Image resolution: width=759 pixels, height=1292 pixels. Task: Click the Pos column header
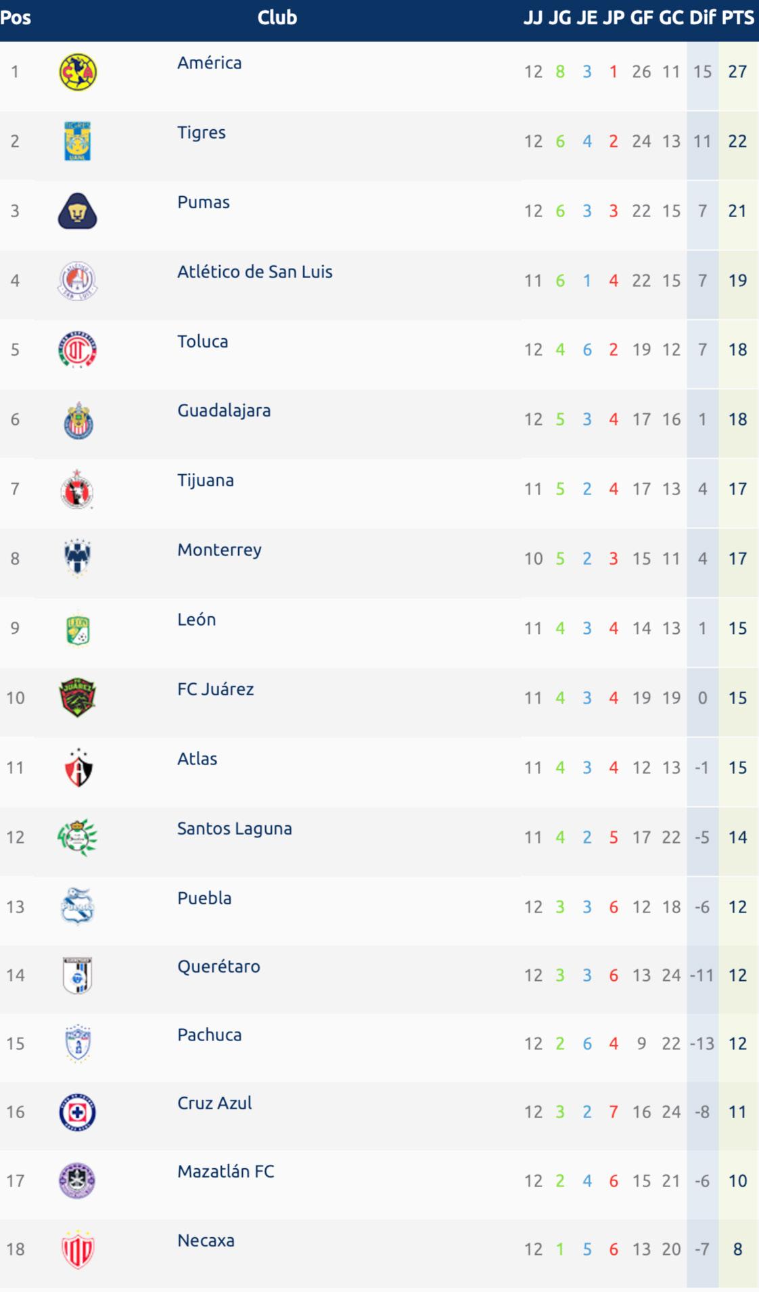[x=16, y=18]
